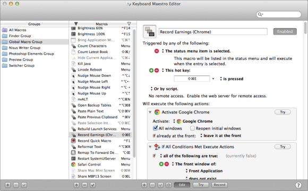This screenshot has height=191, width=308.
Task: Toggle the Enabled button for the macro
Action: 285,32
